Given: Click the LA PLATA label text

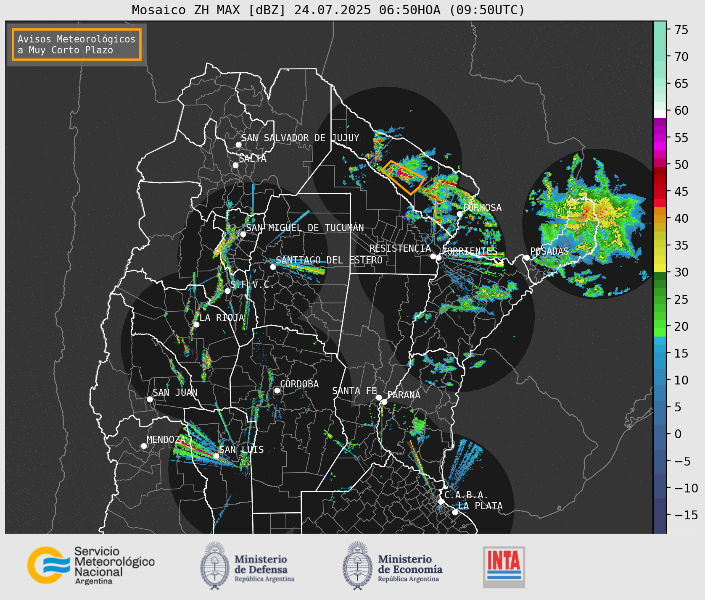Looking at the screenshot, I should point(480,506).
